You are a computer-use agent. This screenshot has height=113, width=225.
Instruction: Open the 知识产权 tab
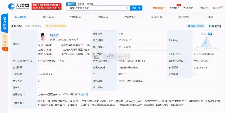157,17
